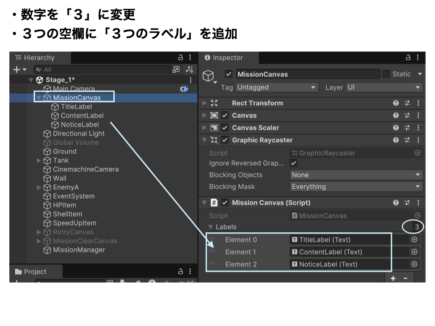Expand the Tank object in Hierarchy
Screen dimensions: 435x326
pyautogui.click(x=39, y=160)
